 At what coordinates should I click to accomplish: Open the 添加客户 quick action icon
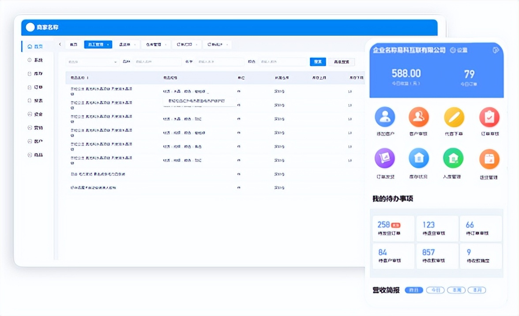(x=384, y=117)
